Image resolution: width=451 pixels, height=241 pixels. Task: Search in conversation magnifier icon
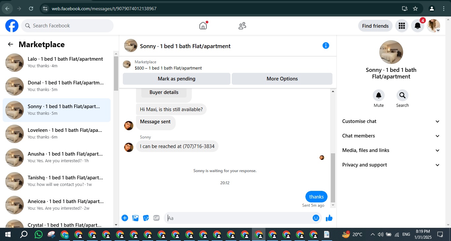402,95
